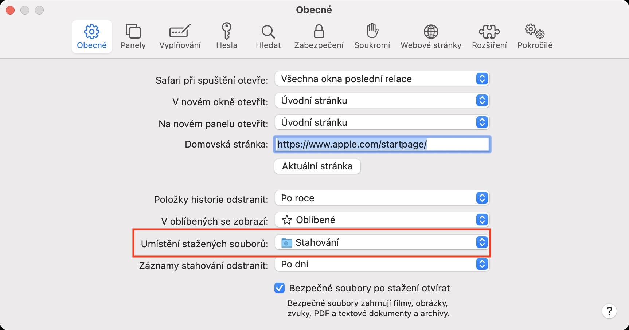Click the Domovská stránka URL field
The height and width of the screenshot is (330, 629).
click(x=382, y=144)
